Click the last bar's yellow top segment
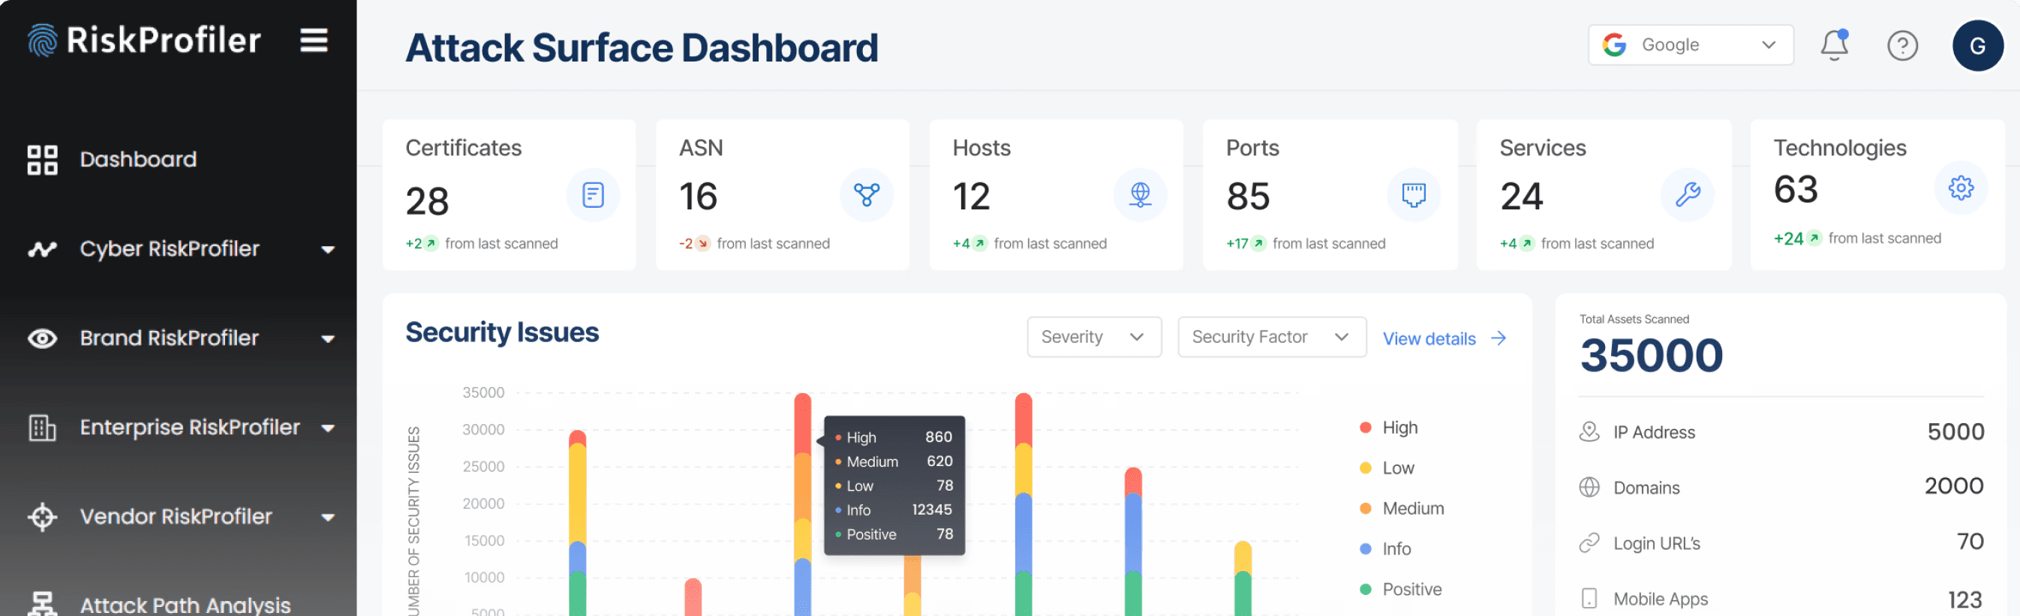Screen dimensions: 2020x616 [x=1243, y=557]
